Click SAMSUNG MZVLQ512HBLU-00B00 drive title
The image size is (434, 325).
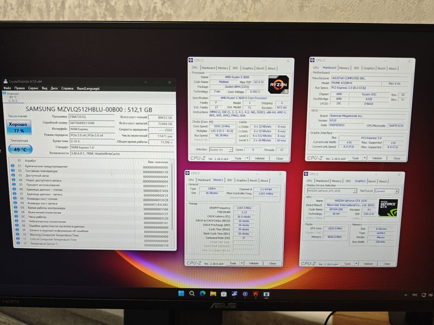click(x=89, y=109)
